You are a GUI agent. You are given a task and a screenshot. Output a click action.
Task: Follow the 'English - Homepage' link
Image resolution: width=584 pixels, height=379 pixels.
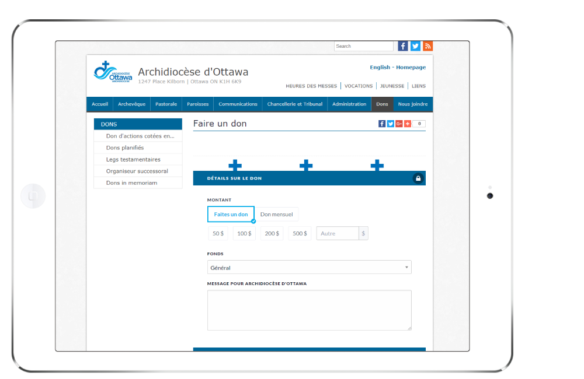coord(397,68)
